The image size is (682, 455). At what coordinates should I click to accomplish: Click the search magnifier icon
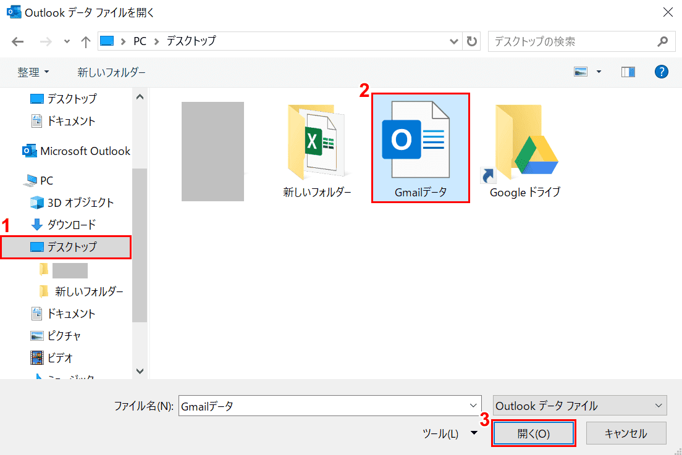pos(662,41)
